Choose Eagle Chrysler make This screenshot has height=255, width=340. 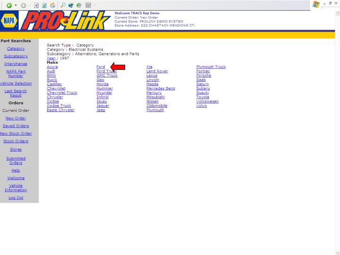[61, 110]
